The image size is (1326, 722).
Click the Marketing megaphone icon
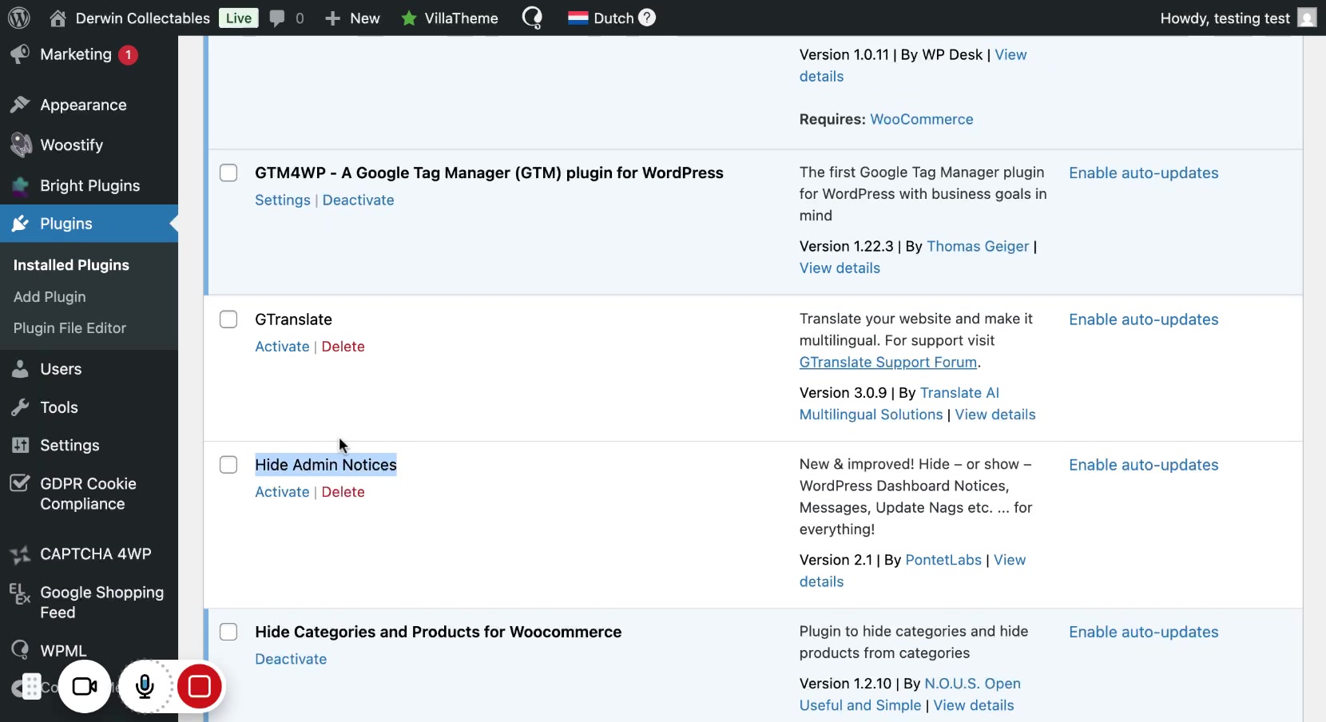20,54
